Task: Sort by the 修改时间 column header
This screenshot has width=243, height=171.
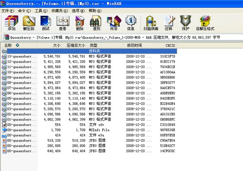Action: pos(140,45)
